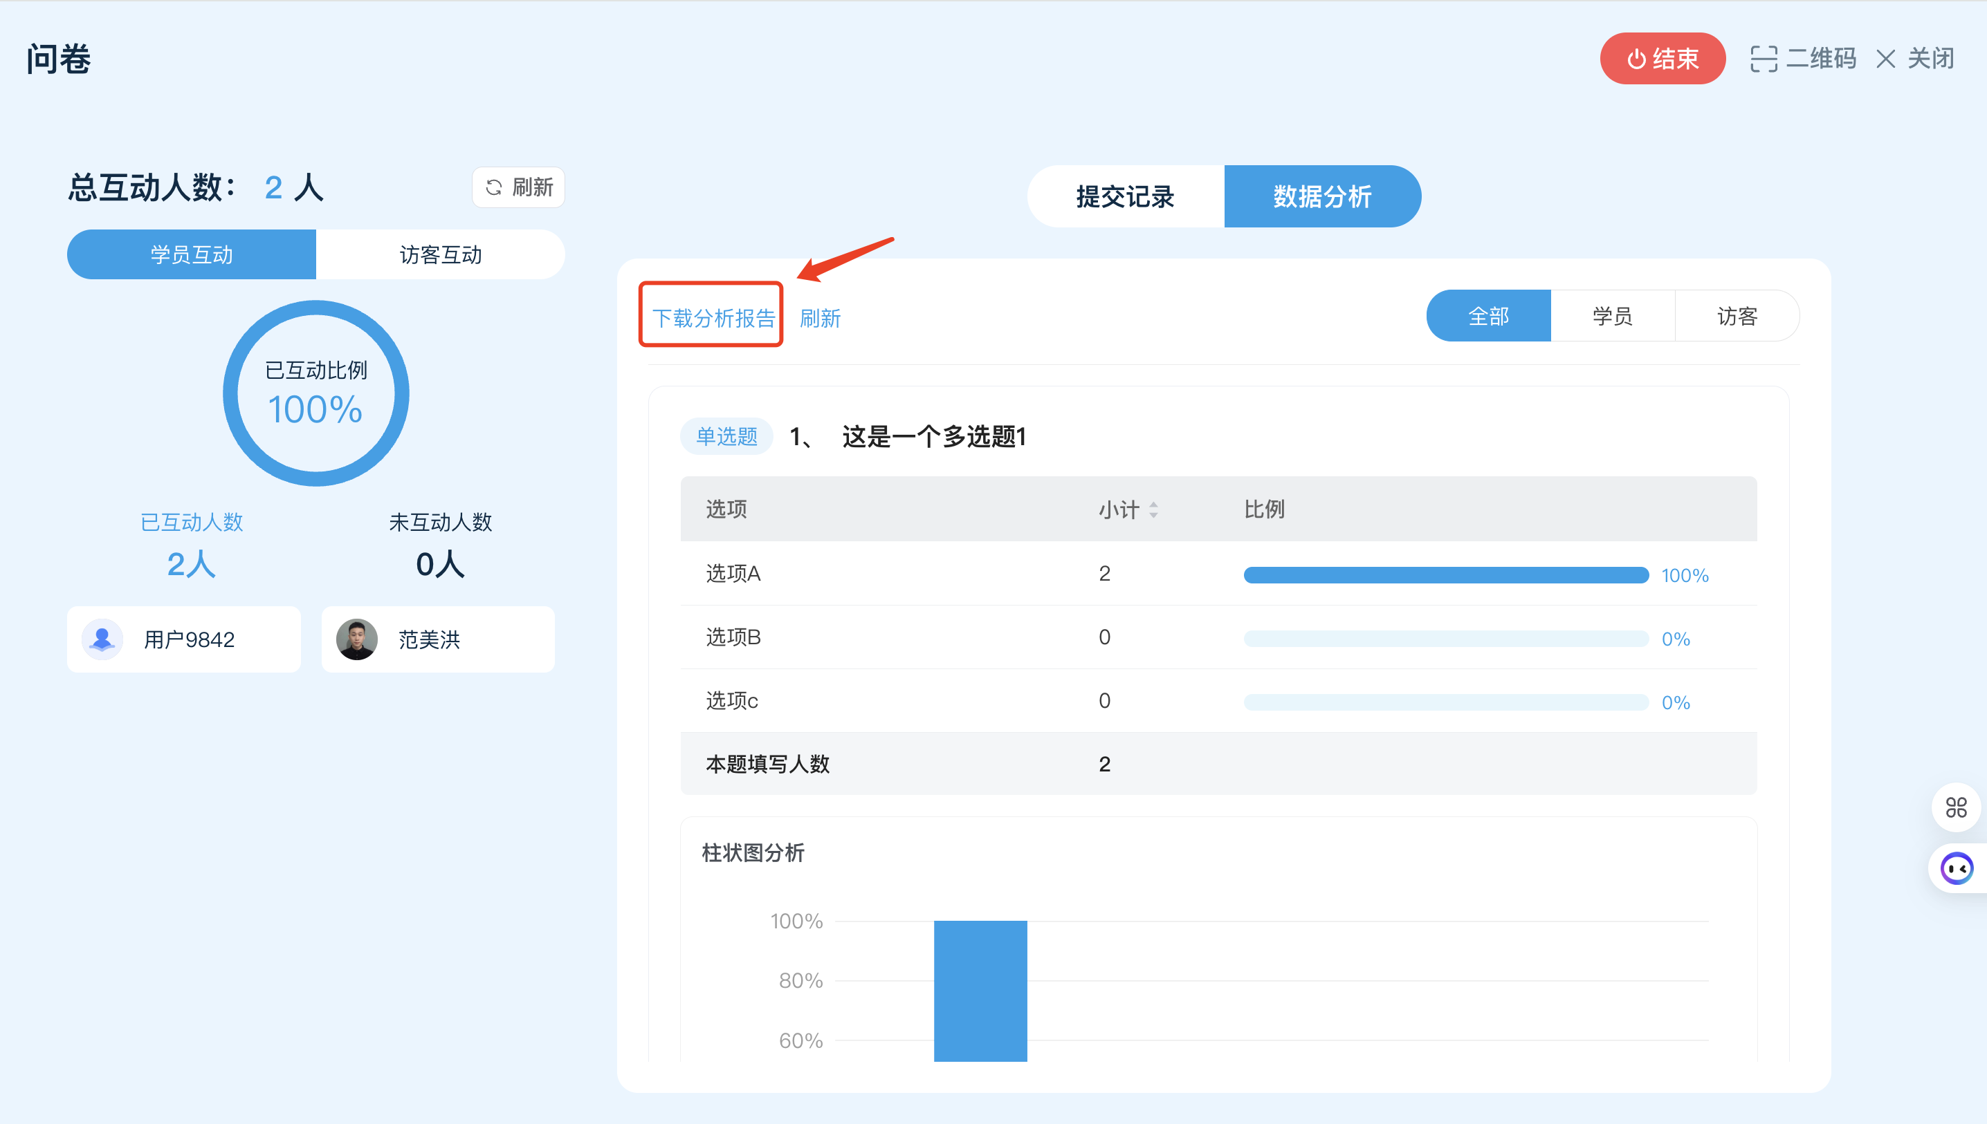Select the 数据分析 tab
This screenshot has height=1124, width=1987.
1323,196
